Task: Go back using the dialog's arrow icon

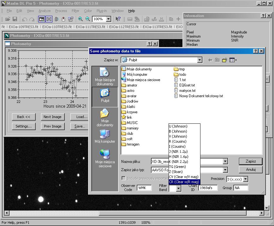Action: 210,60
